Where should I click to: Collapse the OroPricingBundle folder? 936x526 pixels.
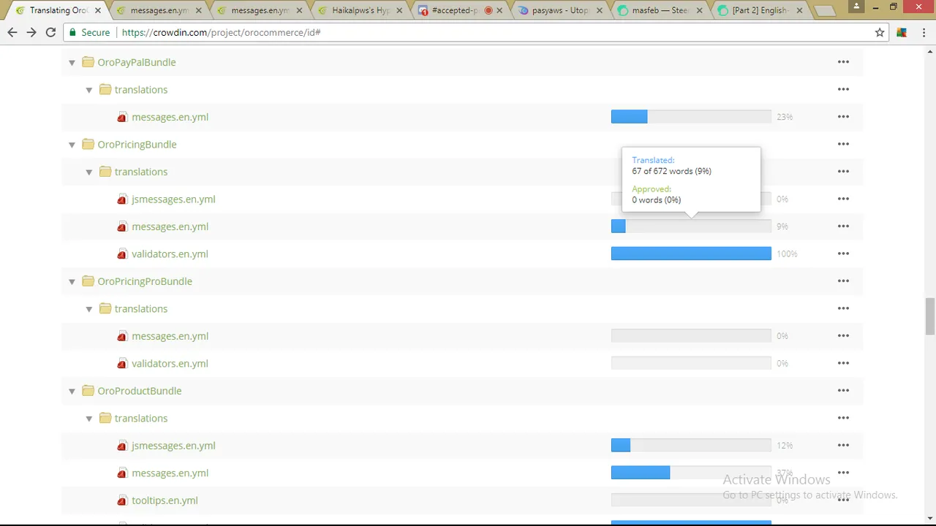[x=72, y=145]
